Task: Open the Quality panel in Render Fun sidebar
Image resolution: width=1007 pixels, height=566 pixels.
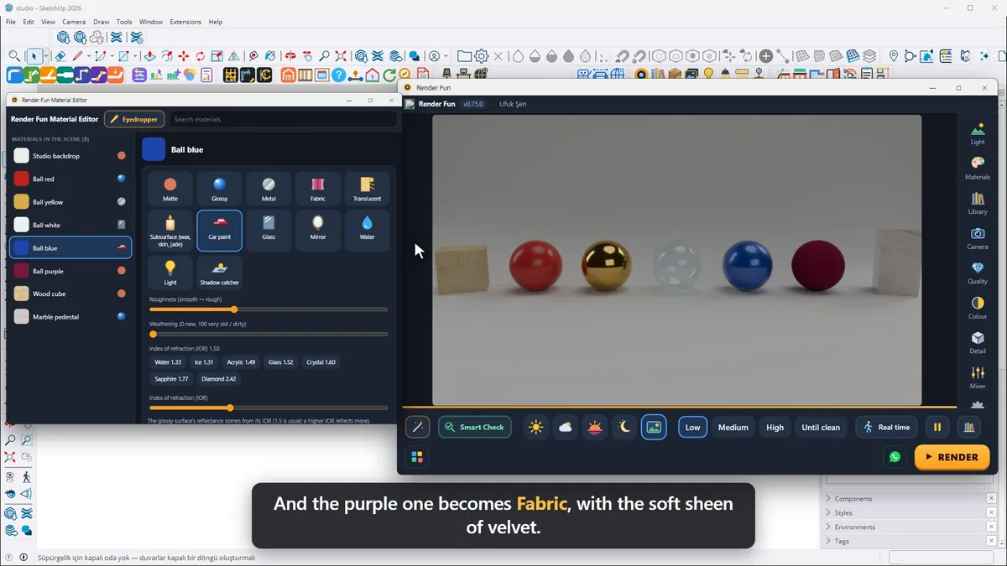Action: point(978,273)
